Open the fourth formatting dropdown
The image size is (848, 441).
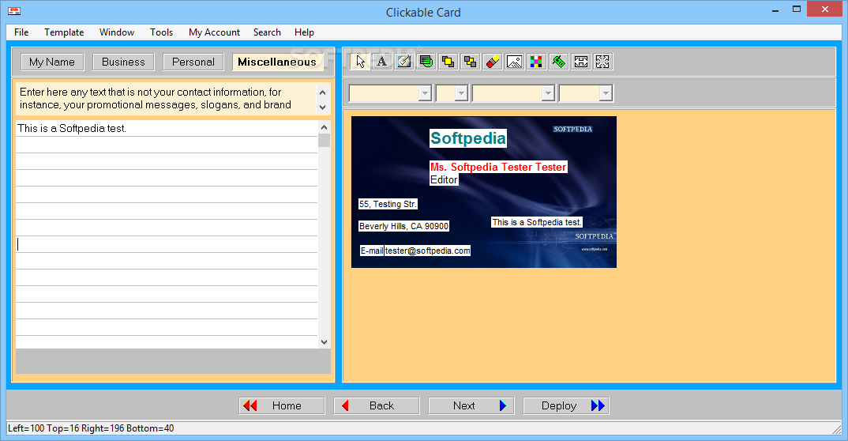[586, 93]
